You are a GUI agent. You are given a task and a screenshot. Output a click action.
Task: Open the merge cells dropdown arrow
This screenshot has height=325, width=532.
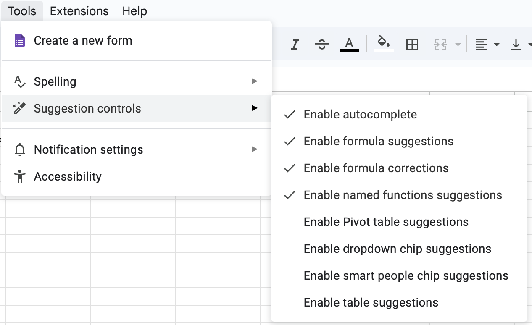(458, 45)
